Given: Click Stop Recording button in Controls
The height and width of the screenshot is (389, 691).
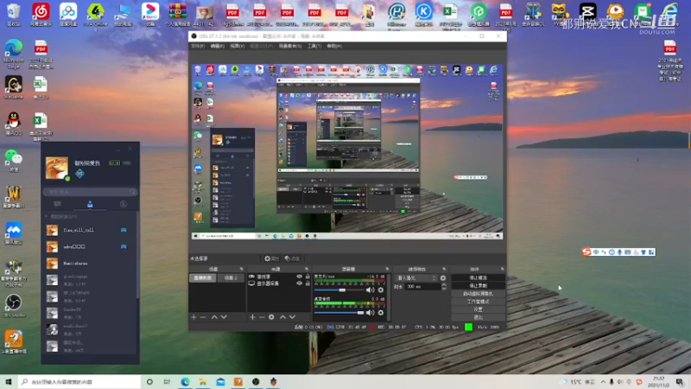Looking at the screenshot, I should point(479,286).
